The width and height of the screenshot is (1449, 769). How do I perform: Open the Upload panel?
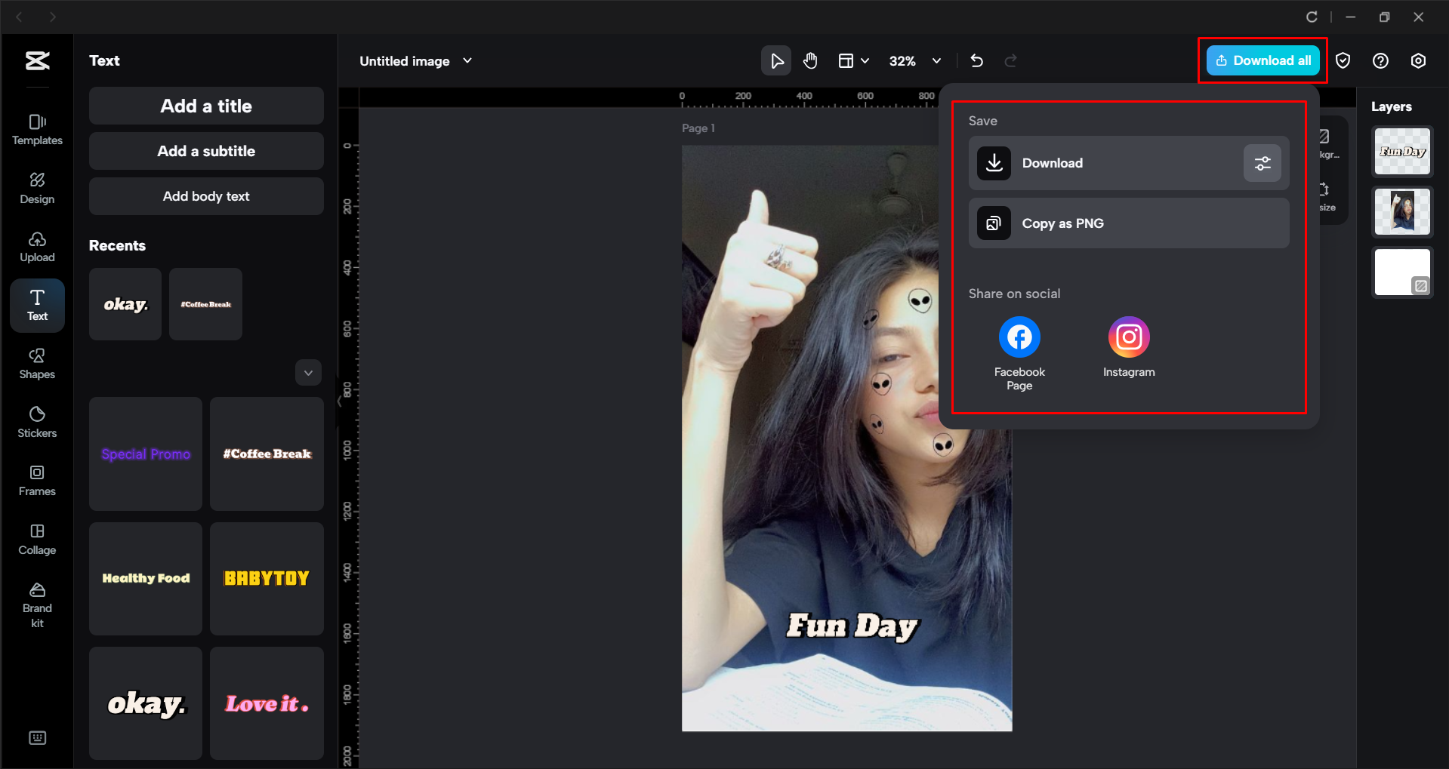click(x=37, y=246)
